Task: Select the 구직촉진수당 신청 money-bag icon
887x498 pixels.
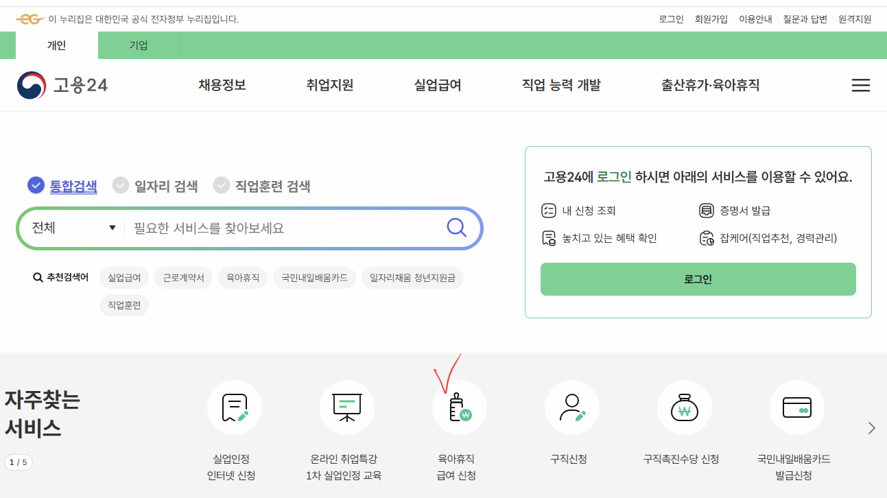Action: point(684,407)
